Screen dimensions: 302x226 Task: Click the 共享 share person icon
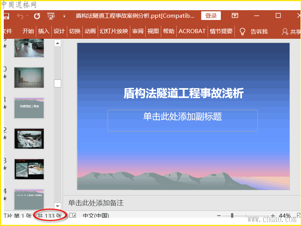coord(285,32)
